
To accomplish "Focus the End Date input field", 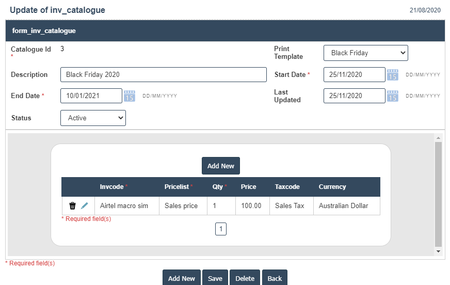I will tap(91, 96).
